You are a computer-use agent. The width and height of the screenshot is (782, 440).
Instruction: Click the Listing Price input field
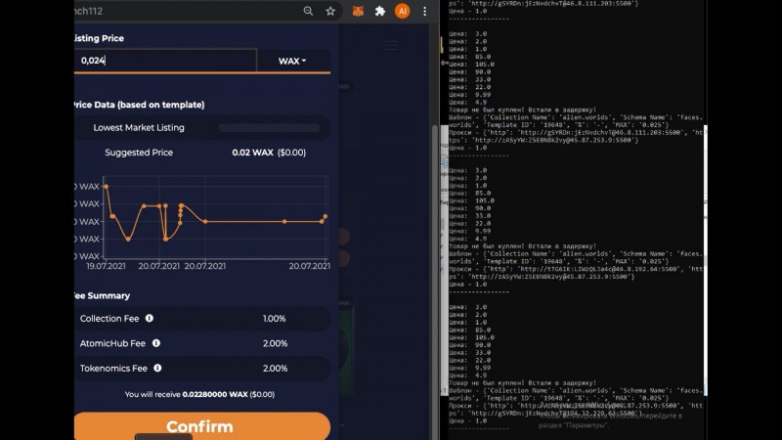(165, 61)
